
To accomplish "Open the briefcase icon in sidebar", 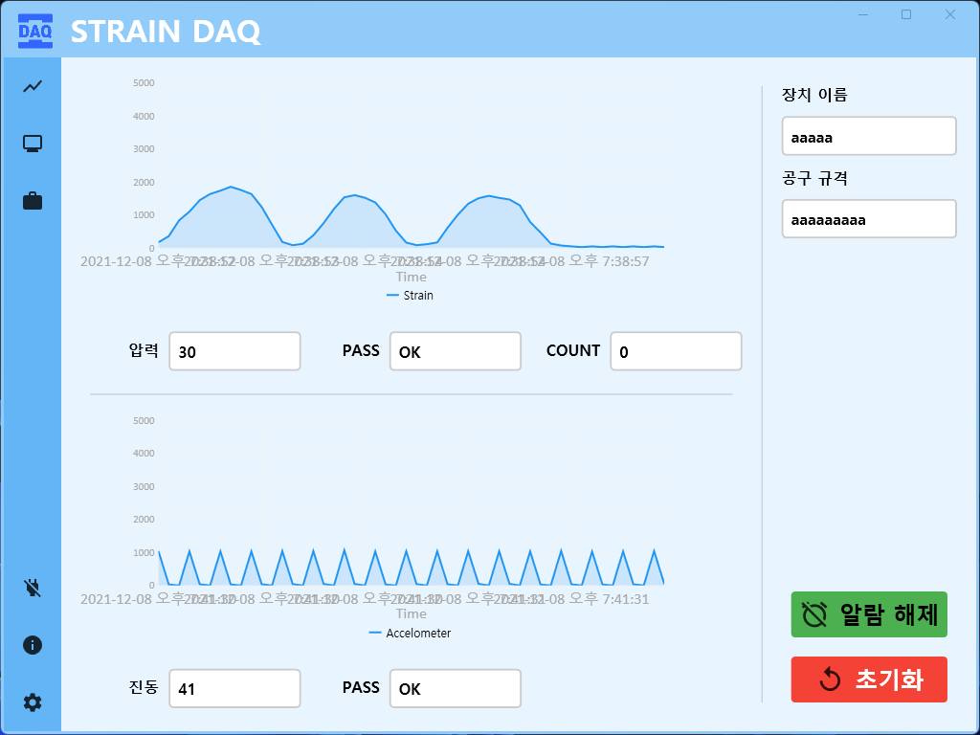I will 33,201.
